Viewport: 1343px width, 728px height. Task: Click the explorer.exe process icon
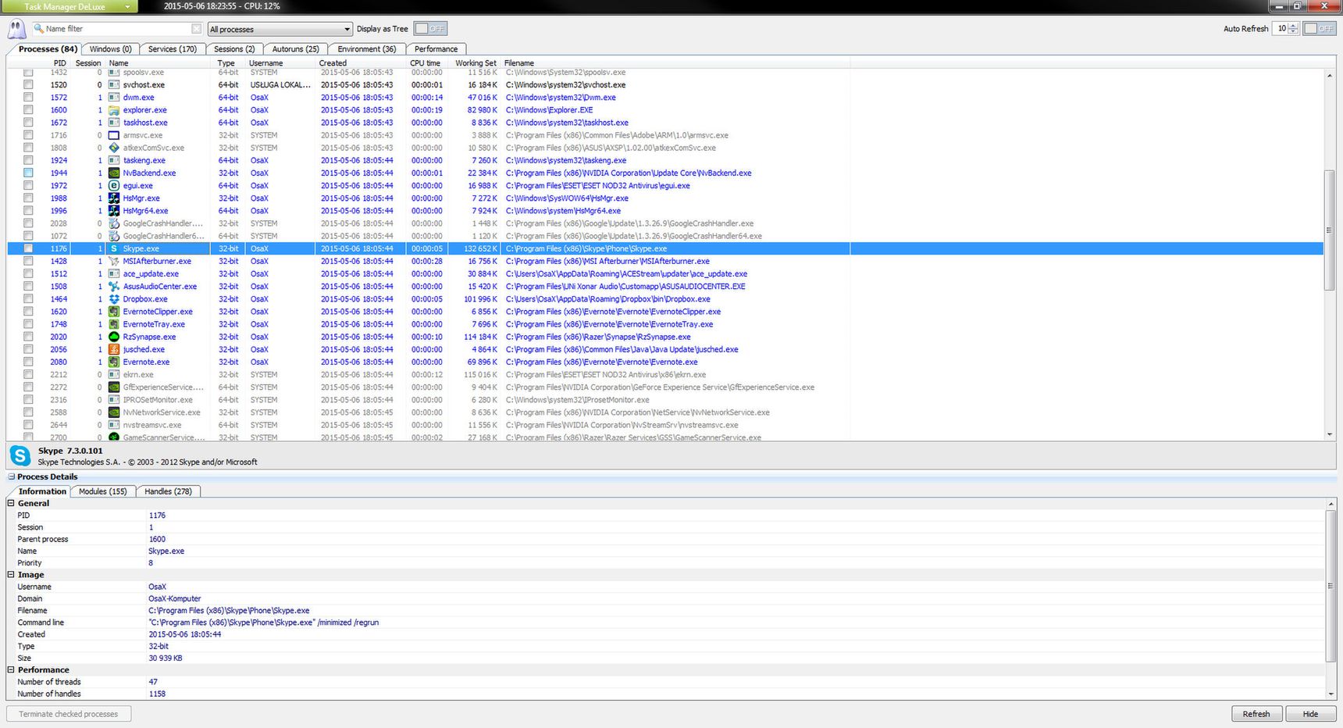point(114,110)
